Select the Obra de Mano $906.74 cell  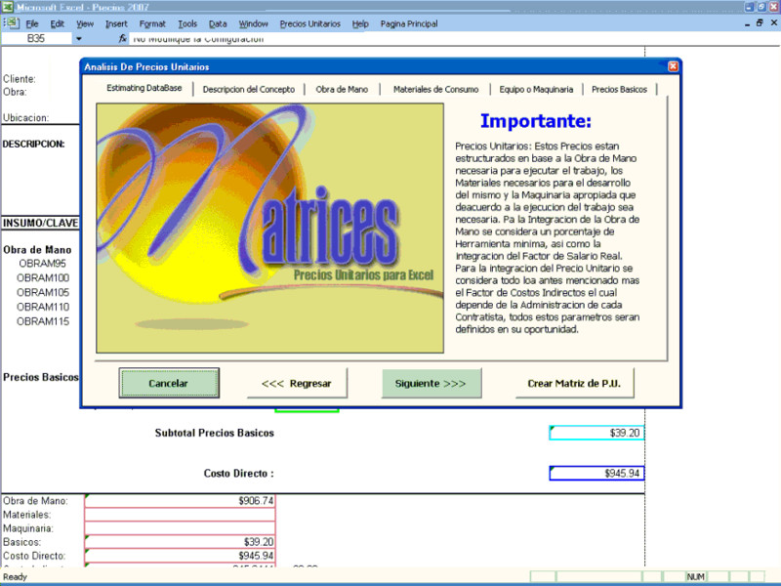point(180,501)
